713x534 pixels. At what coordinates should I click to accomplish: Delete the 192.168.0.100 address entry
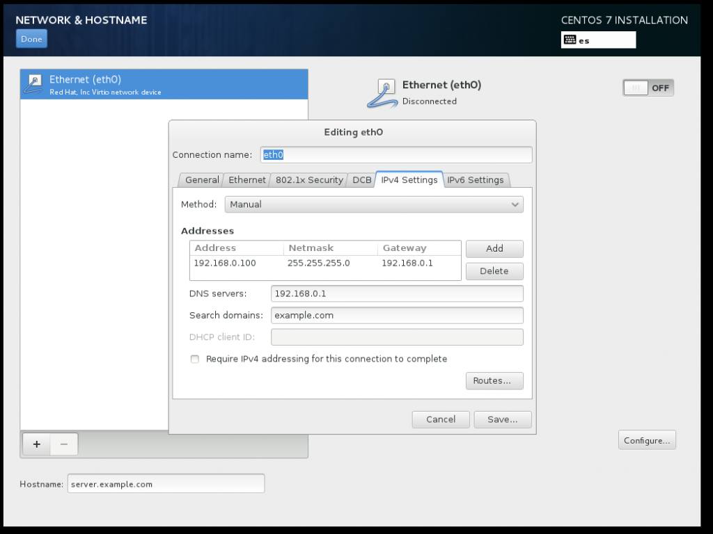(494, 270)
